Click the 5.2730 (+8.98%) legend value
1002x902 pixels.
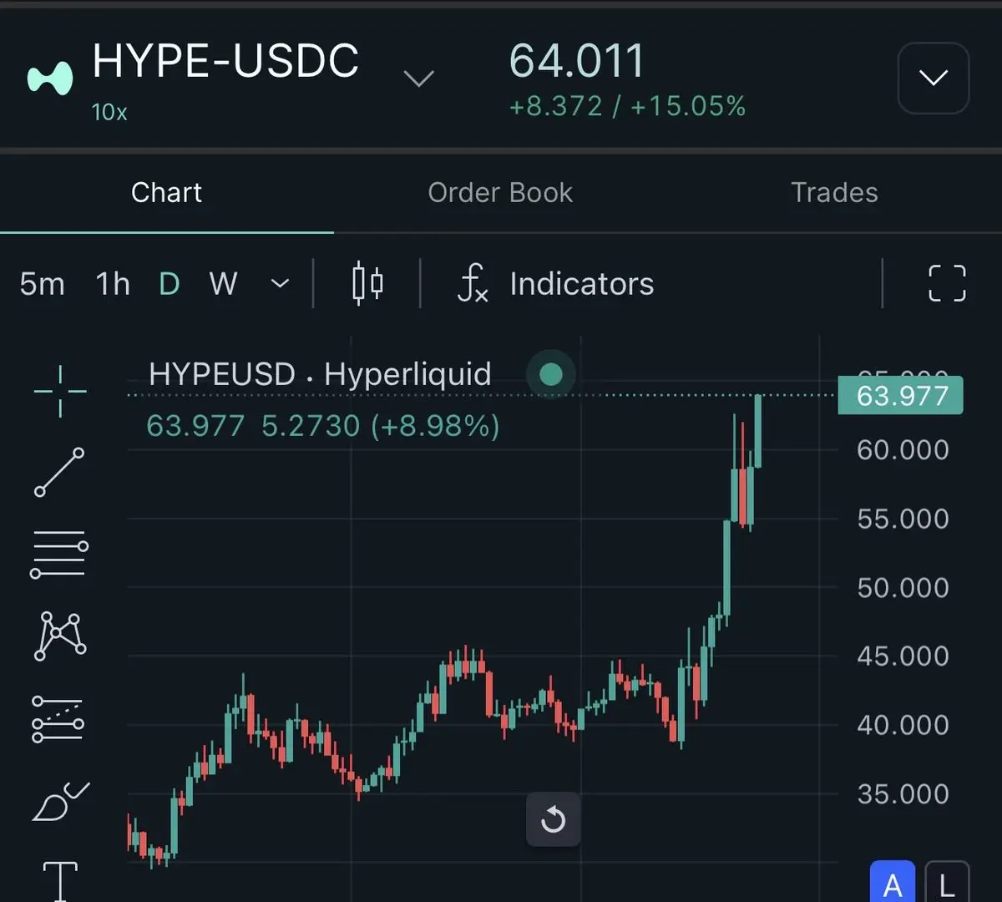381,426
